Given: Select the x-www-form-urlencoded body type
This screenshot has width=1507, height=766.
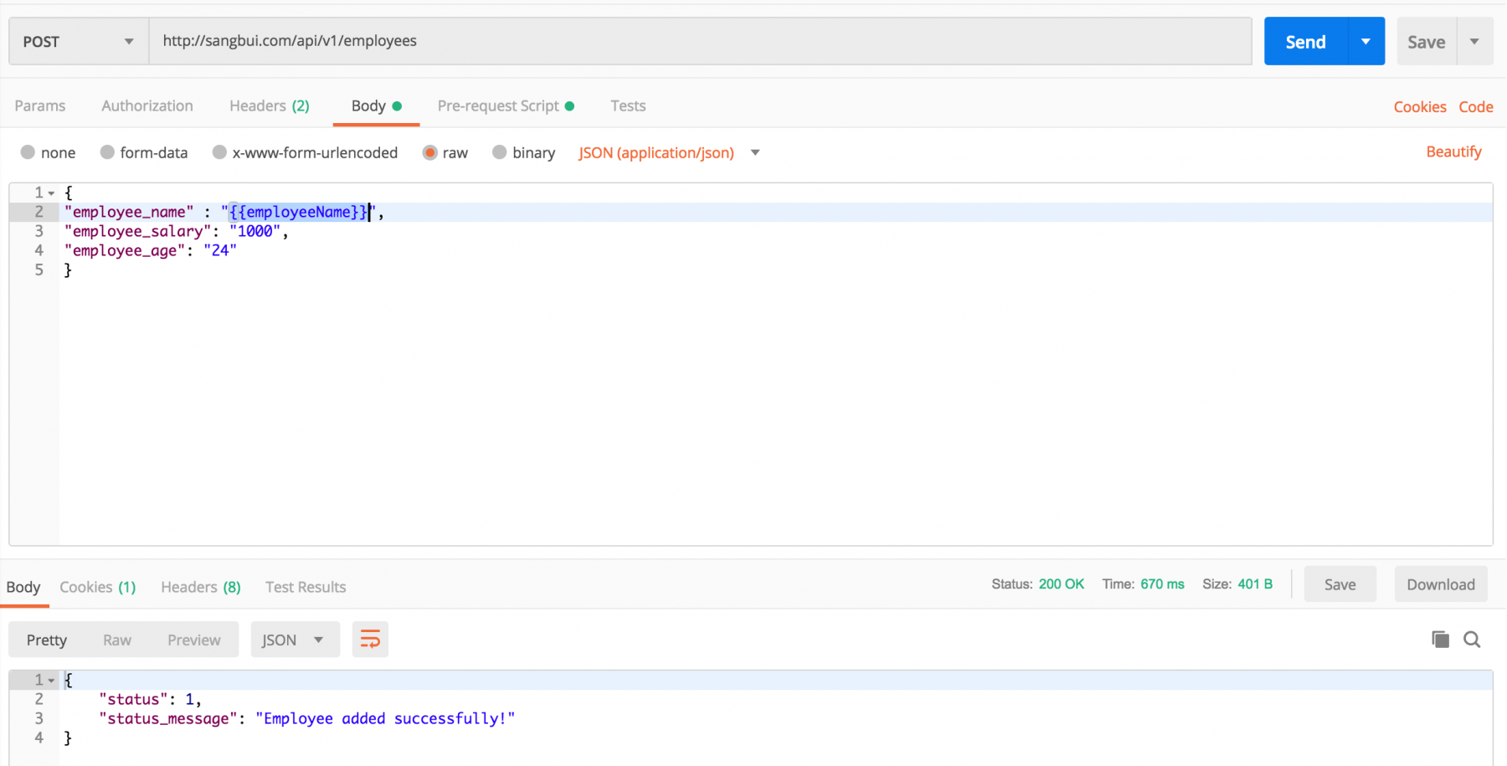Looking at the screenshot, I should point(305,152).
